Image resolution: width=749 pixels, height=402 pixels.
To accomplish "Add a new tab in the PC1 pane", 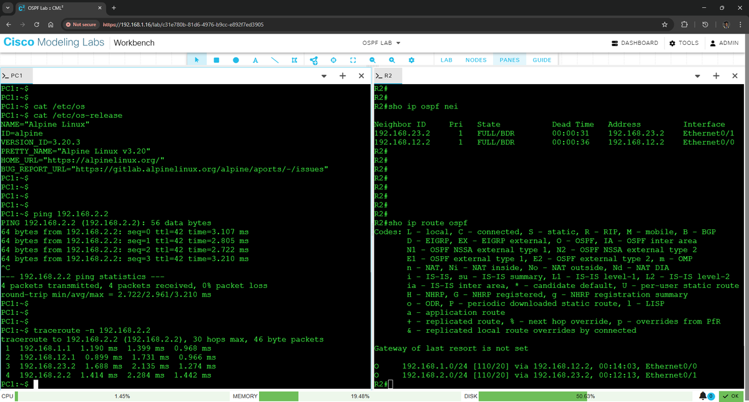I will (x=343, y=75).
